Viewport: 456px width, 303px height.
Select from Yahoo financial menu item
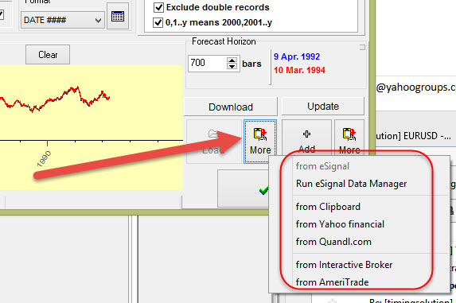click(x=340, y=224)
